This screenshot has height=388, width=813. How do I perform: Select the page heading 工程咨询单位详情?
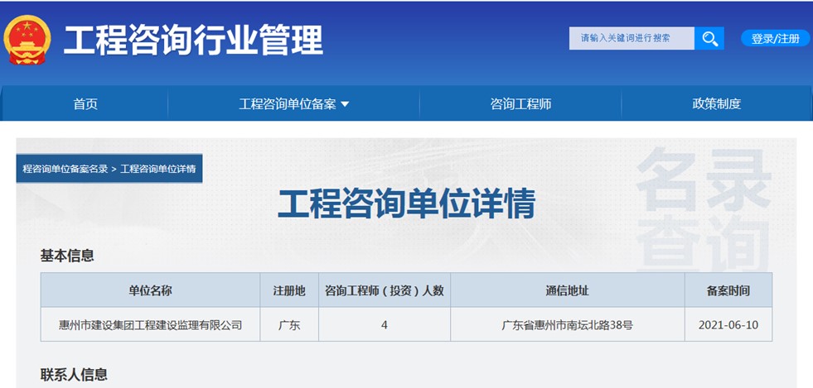click(x=406, y=204)
